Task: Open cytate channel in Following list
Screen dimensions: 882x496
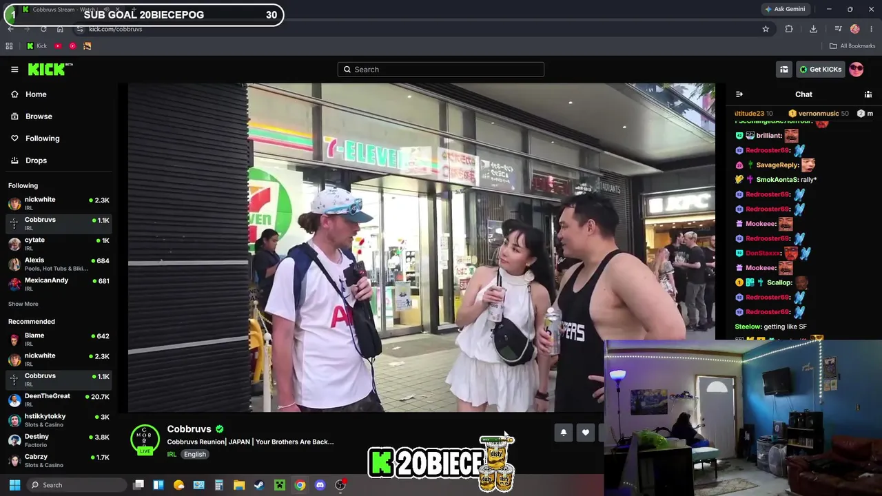Action: pyautogui.click(x=58, y=244)
